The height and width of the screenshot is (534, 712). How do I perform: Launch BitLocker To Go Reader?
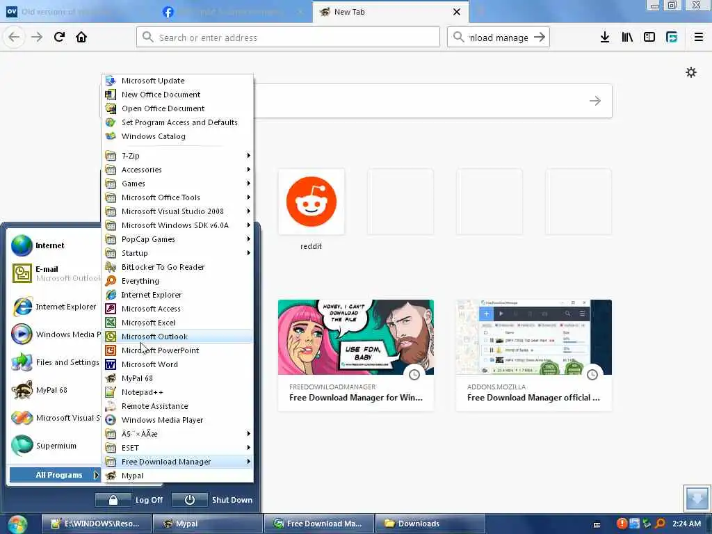coord(177,267)
